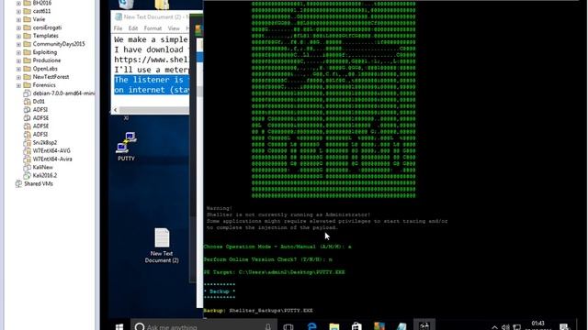
Task: Open Task View from the taskbar
Action: coord(288,326)
